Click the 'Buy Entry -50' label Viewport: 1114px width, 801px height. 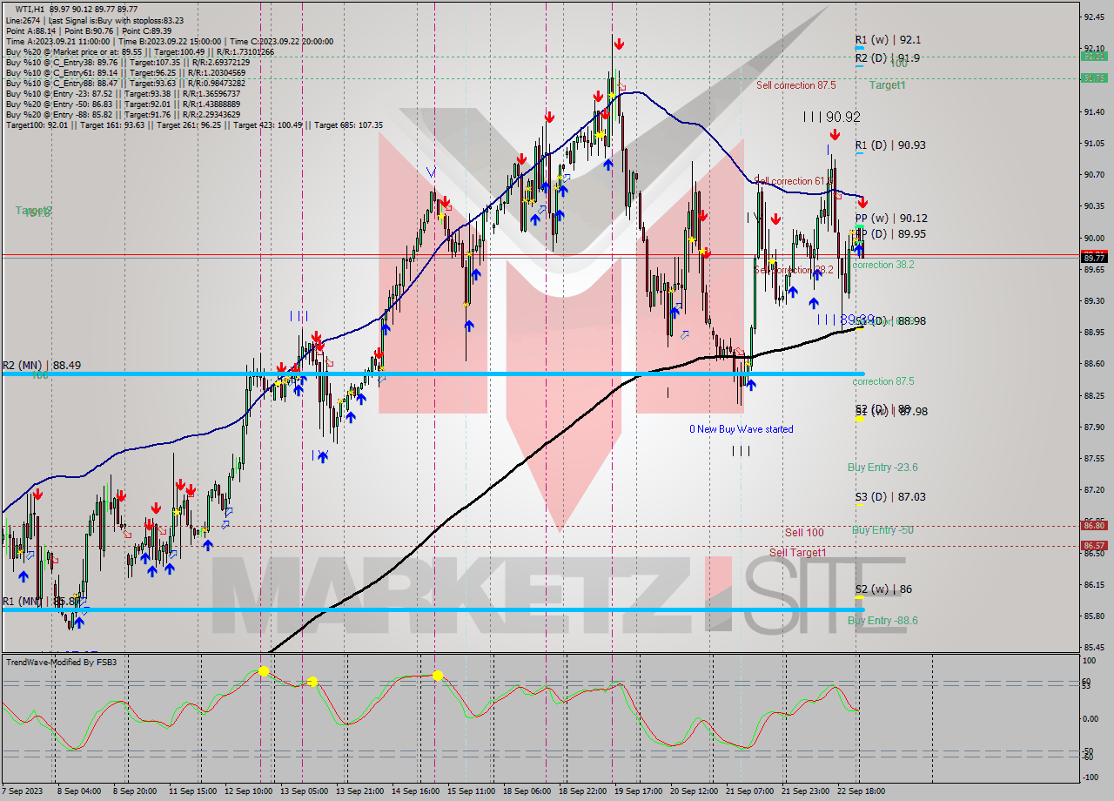tap(882, 530)
